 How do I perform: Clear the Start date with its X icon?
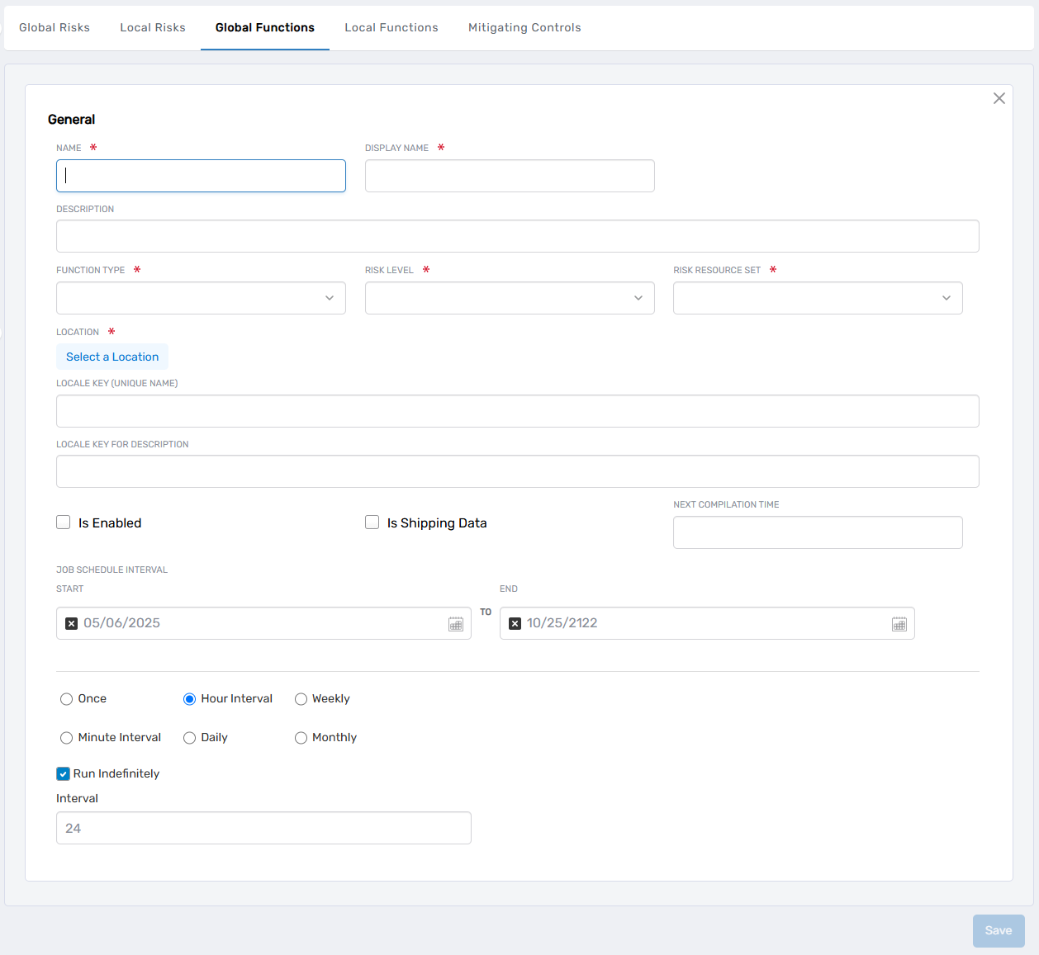[x=71, y=623]
